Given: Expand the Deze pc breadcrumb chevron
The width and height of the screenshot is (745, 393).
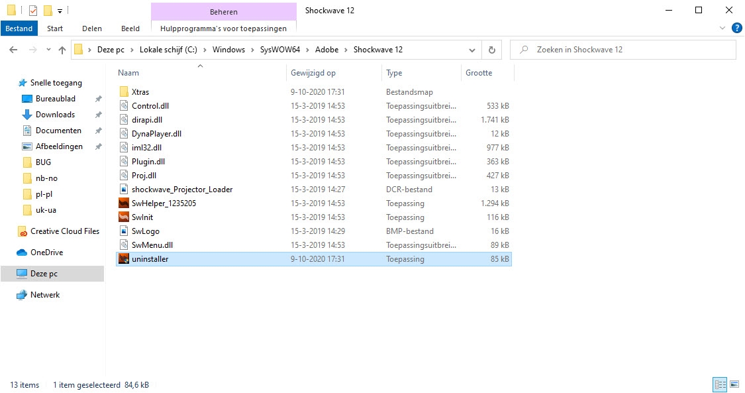Looking at the screenshot, I should click(132, 50).
